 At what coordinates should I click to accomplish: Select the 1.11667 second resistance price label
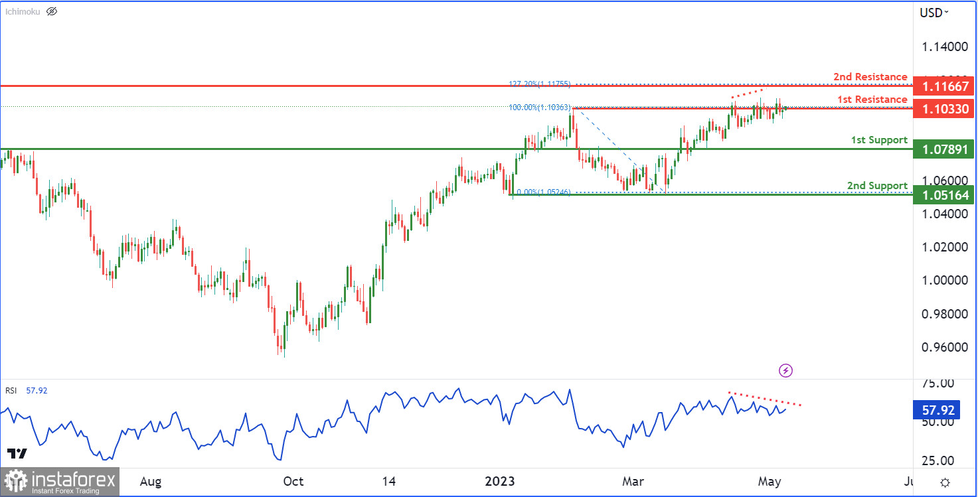[x=942, y=86]
